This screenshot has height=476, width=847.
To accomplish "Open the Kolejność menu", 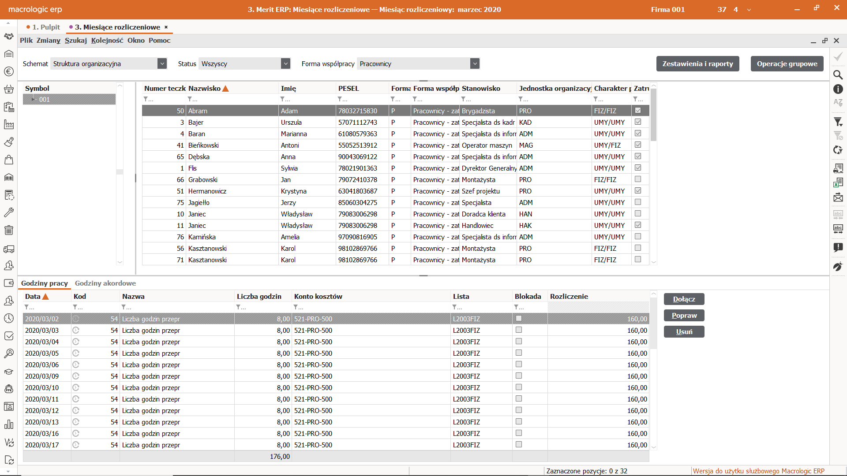I will 107,40.
